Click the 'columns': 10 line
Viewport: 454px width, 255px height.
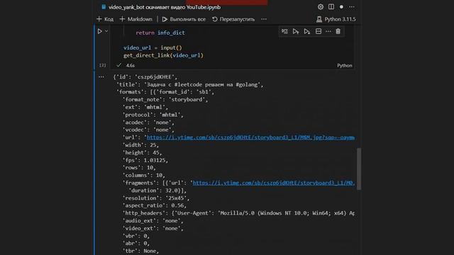click(143, 175)
